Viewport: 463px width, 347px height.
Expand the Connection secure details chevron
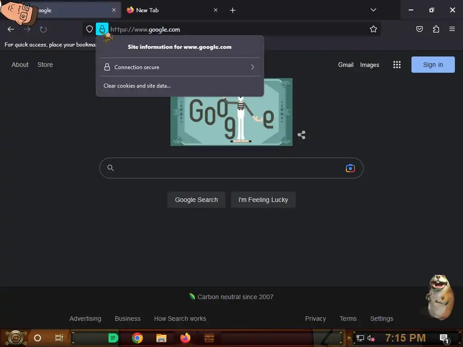pyautogui.click(x=252, y=67)
